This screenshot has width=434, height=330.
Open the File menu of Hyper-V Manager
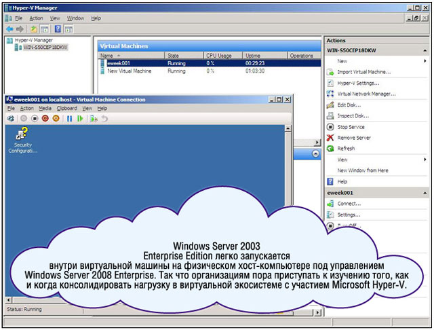tap(18, 18)
